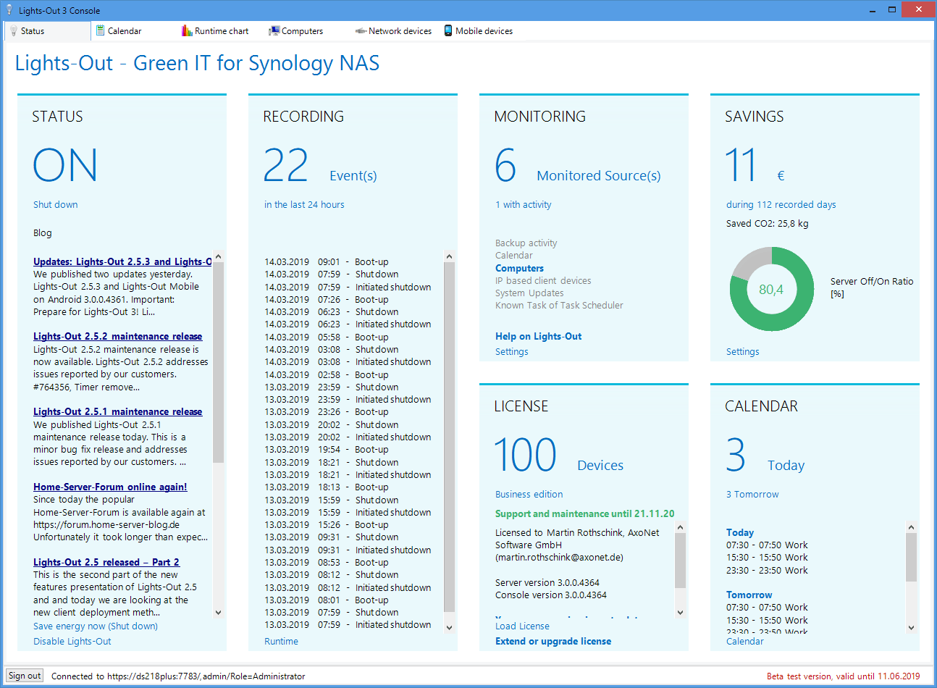Click 'in the last 24 hours' link
Screen dimensions: 937x688
(304, 204)
